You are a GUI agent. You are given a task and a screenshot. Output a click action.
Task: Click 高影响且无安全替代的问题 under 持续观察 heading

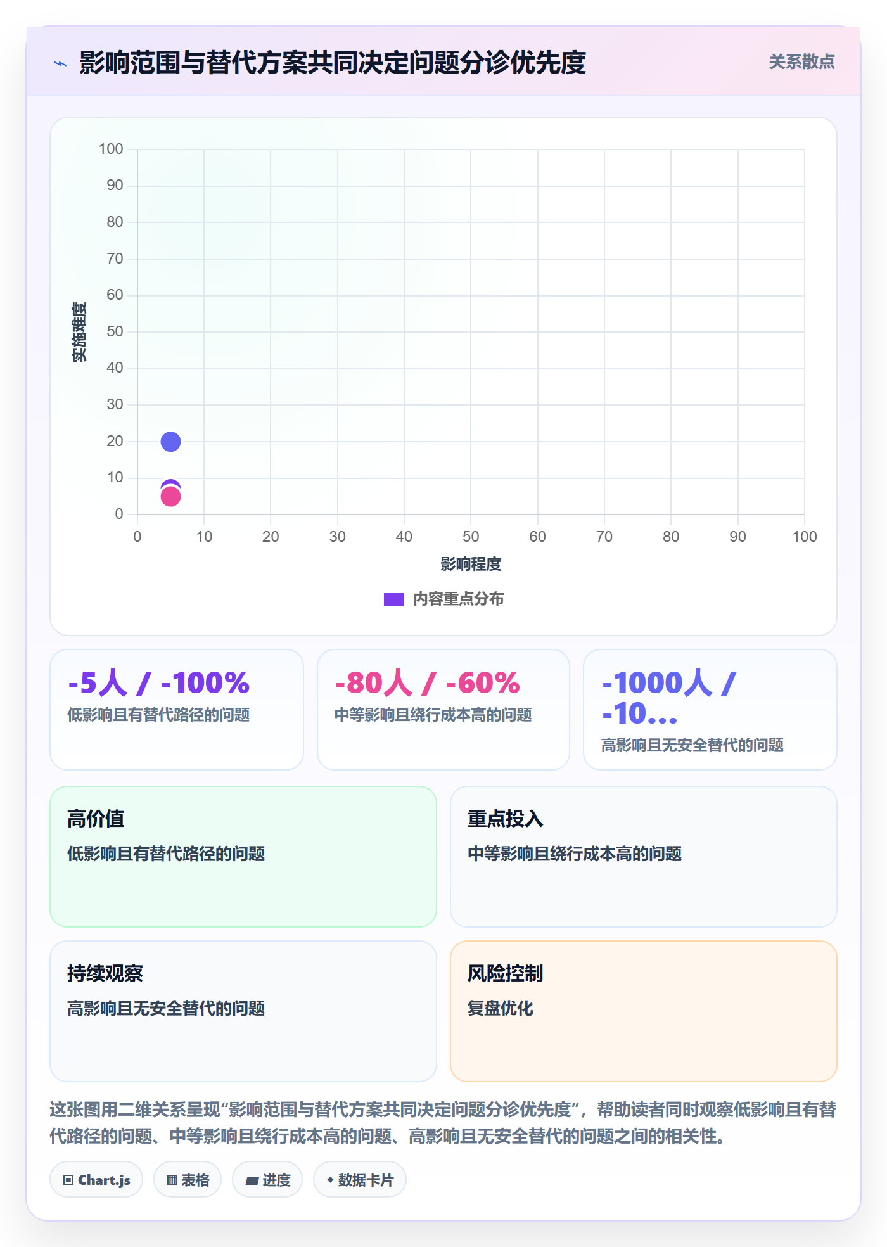166,1008
